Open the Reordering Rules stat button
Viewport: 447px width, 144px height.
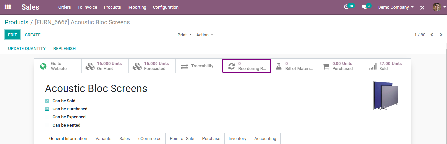tap(246, 66)
